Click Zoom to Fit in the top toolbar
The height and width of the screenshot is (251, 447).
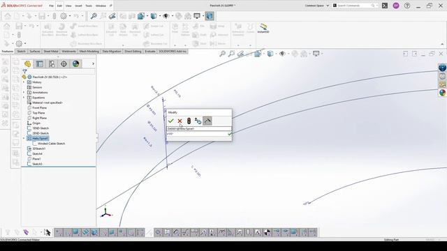coord(94,16)
